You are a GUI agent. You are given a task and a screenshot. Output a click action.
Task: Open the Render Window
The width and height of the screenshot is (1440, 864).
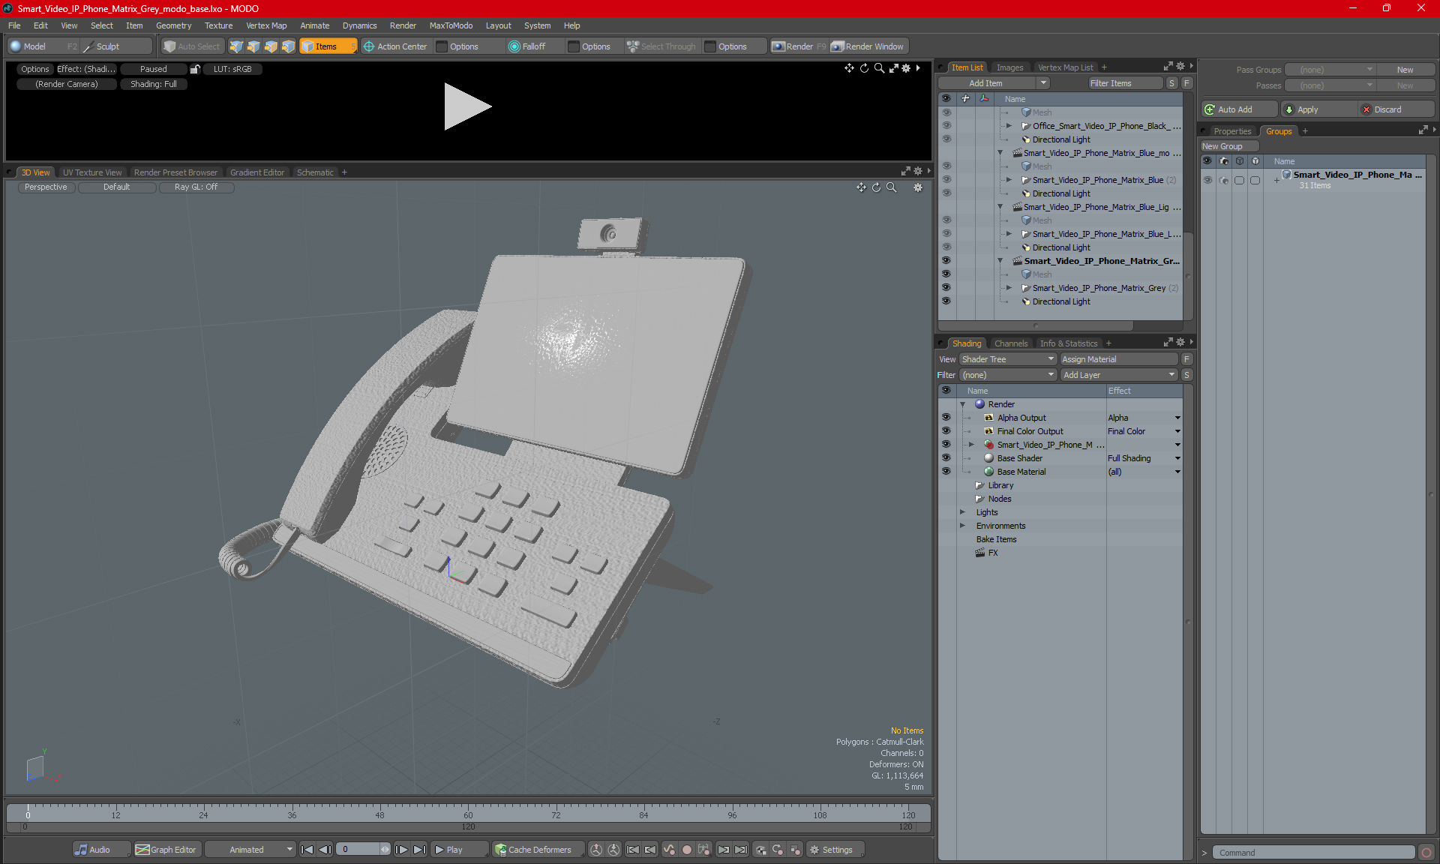[868, 46]
